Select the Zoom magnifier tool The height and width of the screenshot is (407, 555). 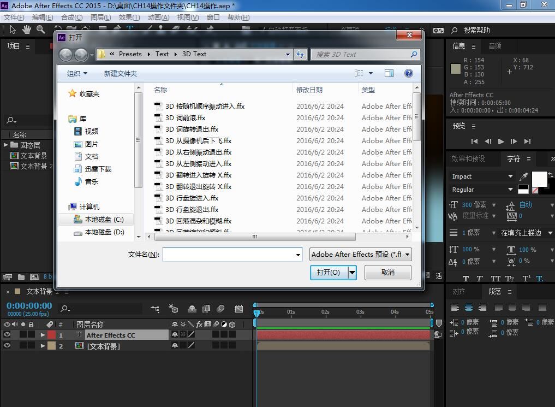coord(41,30)
